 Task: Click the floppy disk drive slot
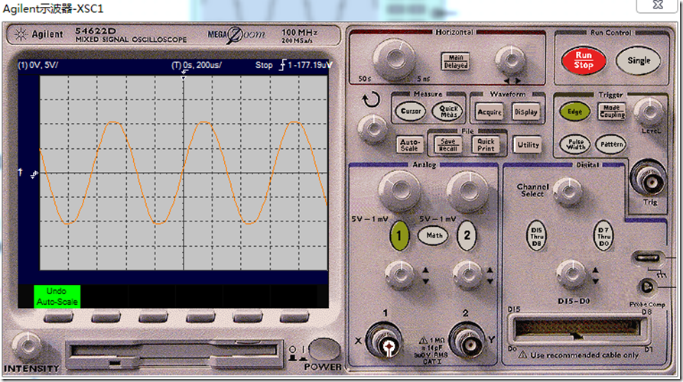point(174,349)
